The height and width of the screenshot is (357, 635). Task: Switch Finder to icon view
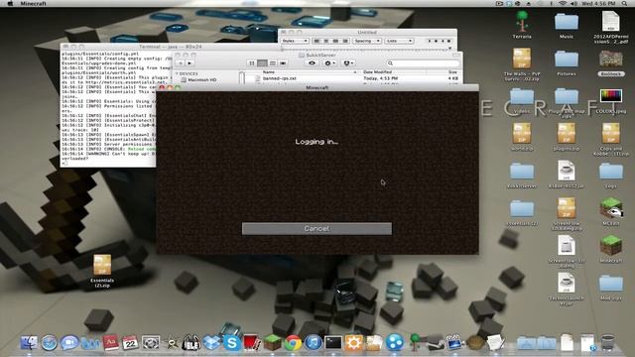(252, 63)
